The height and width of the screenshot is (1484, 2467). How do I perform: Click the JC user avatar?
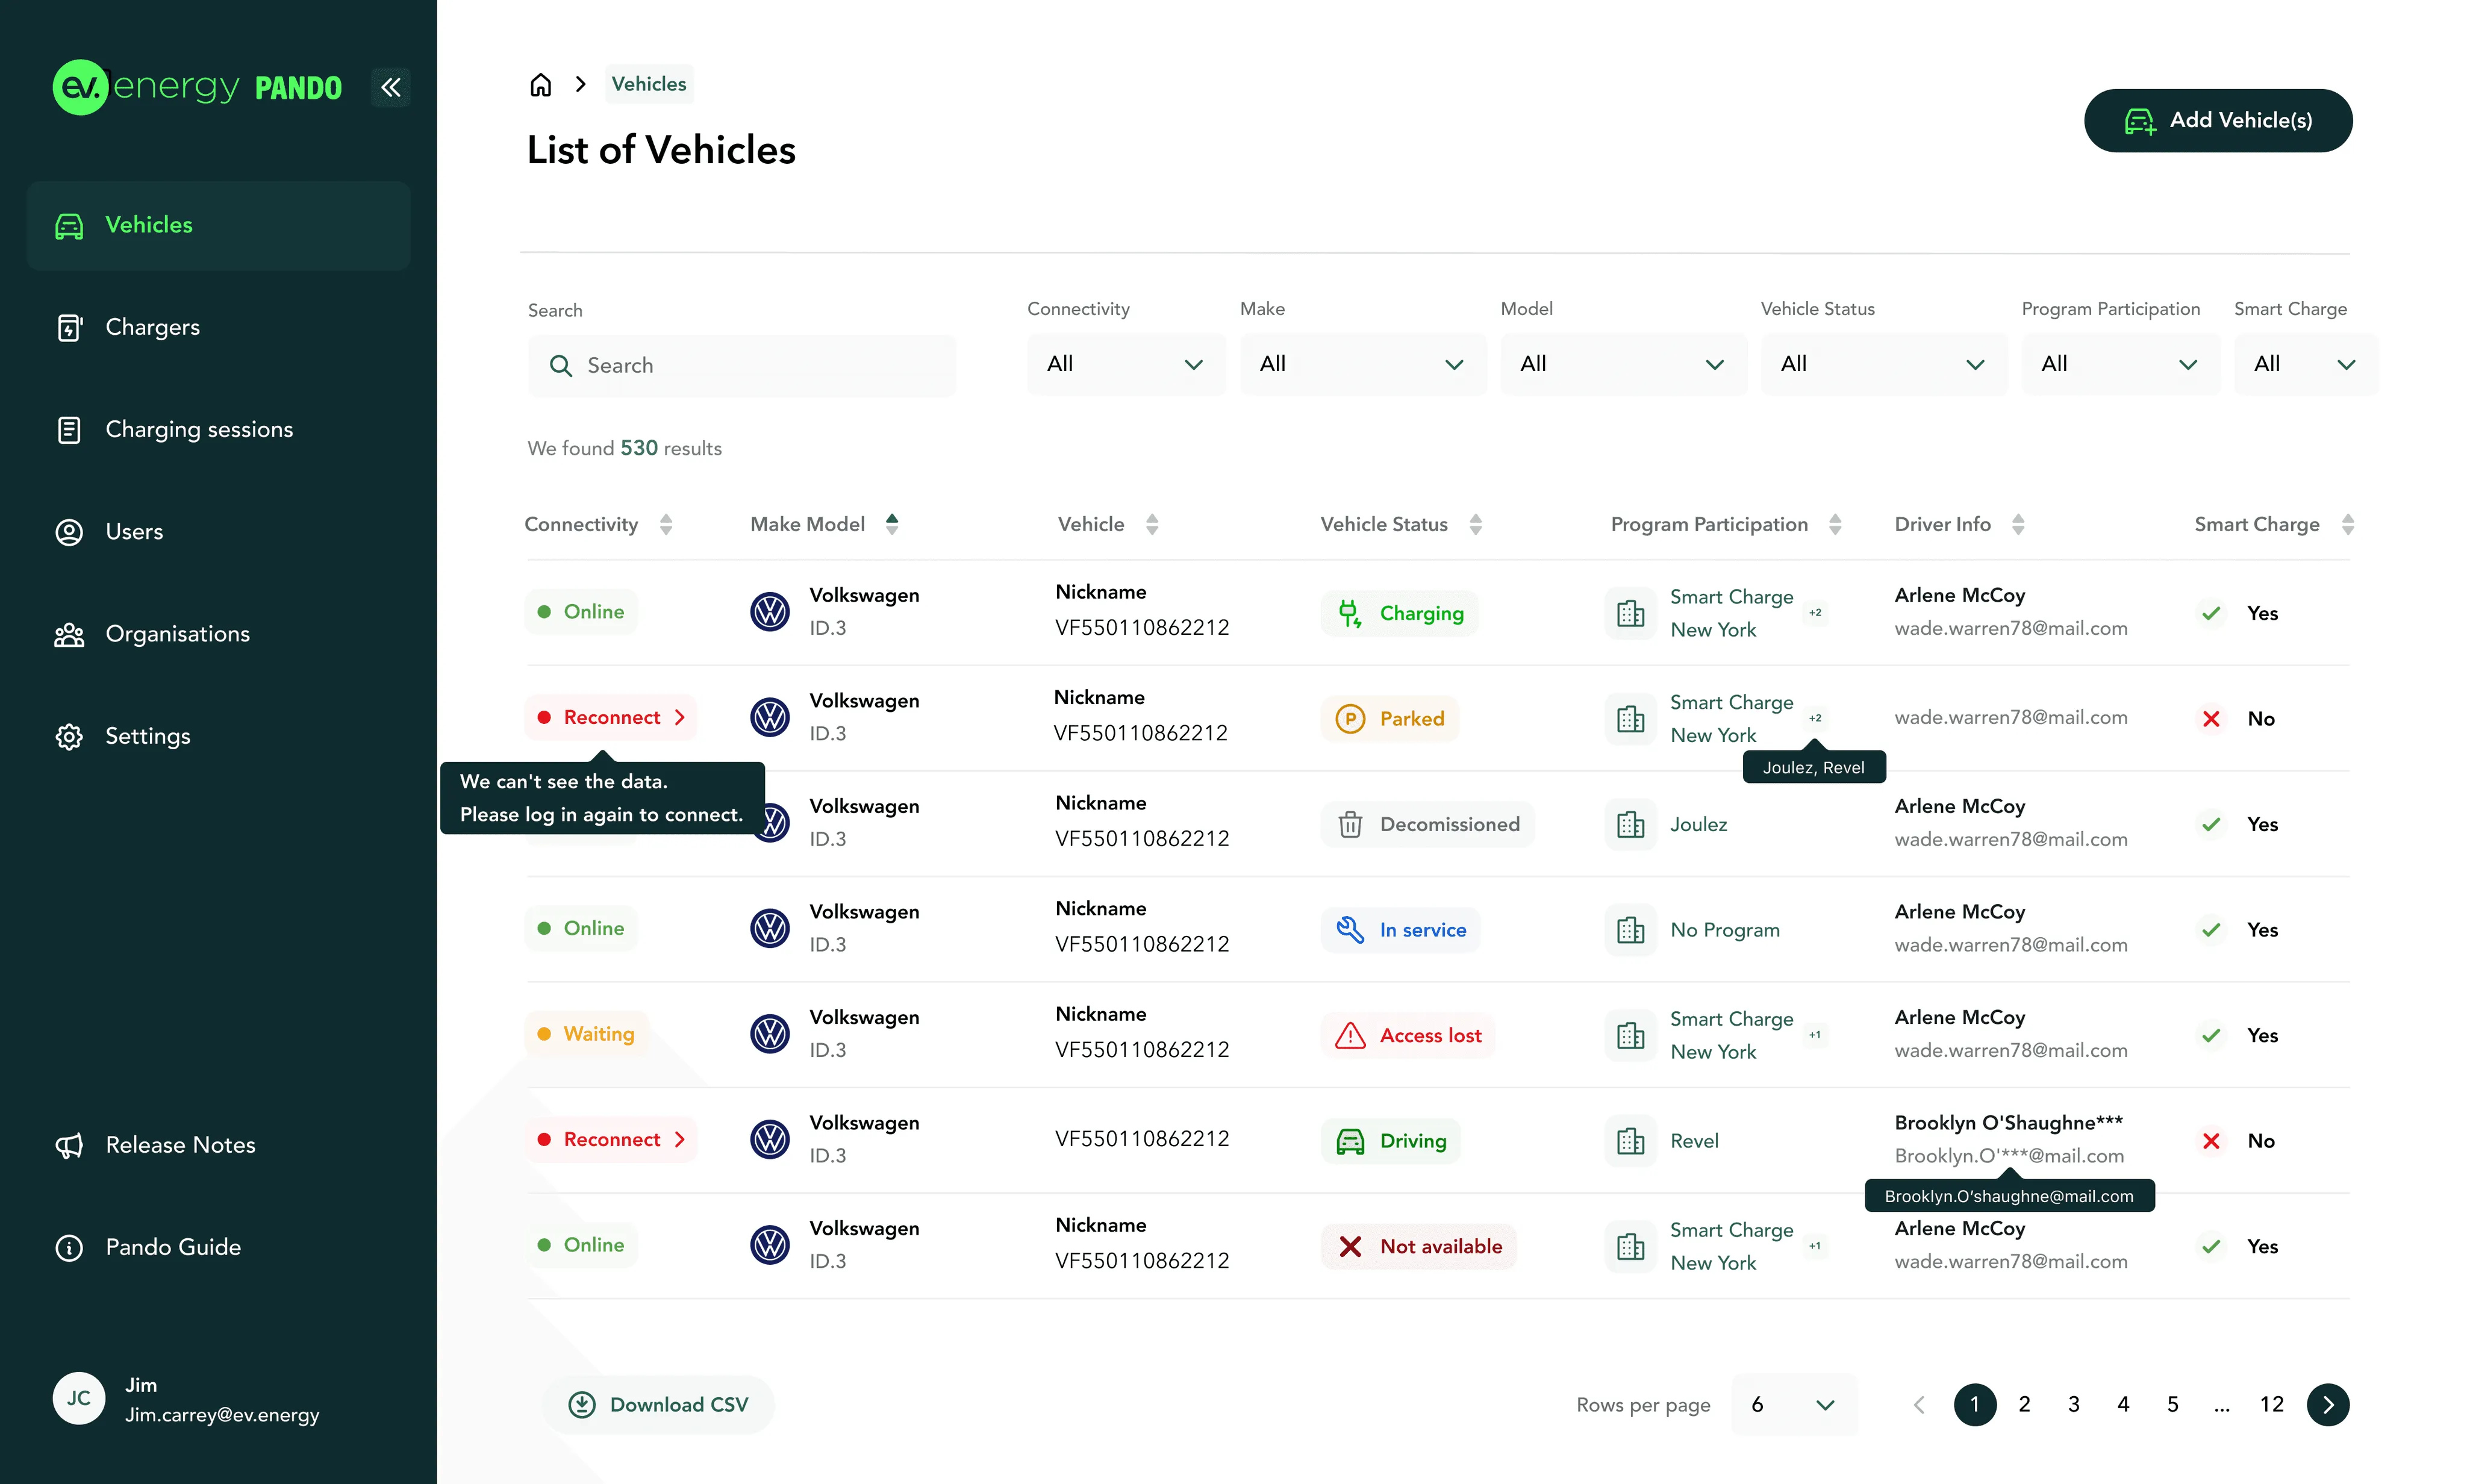tap(79, 1398)
